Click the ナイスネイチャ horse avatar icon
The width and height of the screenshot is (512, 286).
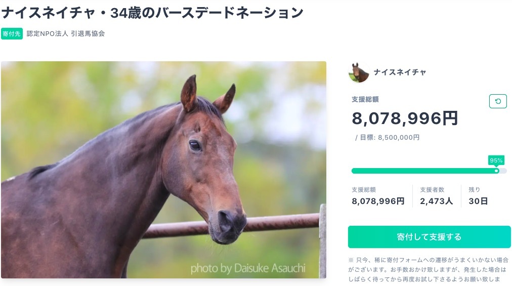pyautogui.click(x=359, y=72)
